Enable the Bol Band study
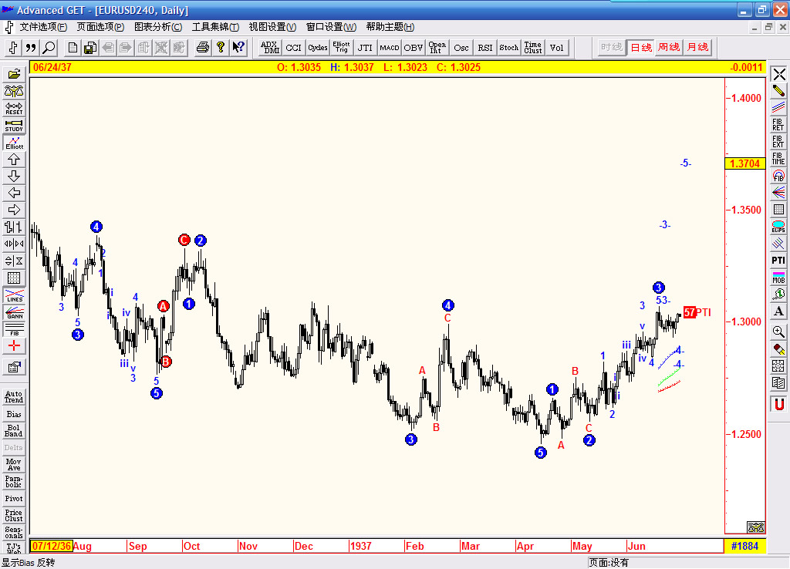790x569 pixels. tap(14, 431)
